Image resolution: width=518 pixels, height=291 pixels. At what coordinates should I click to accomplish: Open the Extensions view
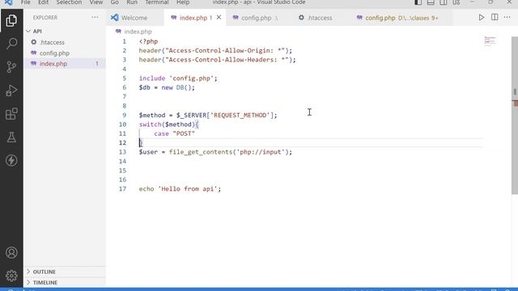point(11,114)
